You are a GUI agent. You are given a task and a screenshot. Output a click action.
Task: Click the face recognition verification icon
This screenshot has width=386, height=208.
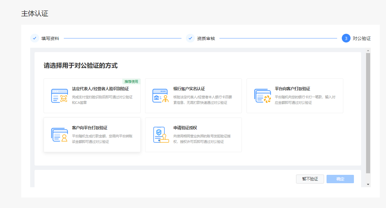coord(59,96)
